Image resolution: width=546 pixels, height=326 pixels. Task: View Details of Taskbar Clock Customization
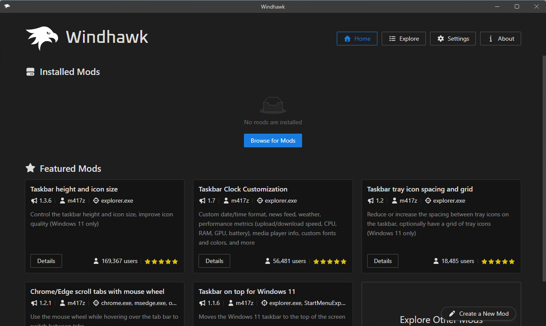coord(214,261)
